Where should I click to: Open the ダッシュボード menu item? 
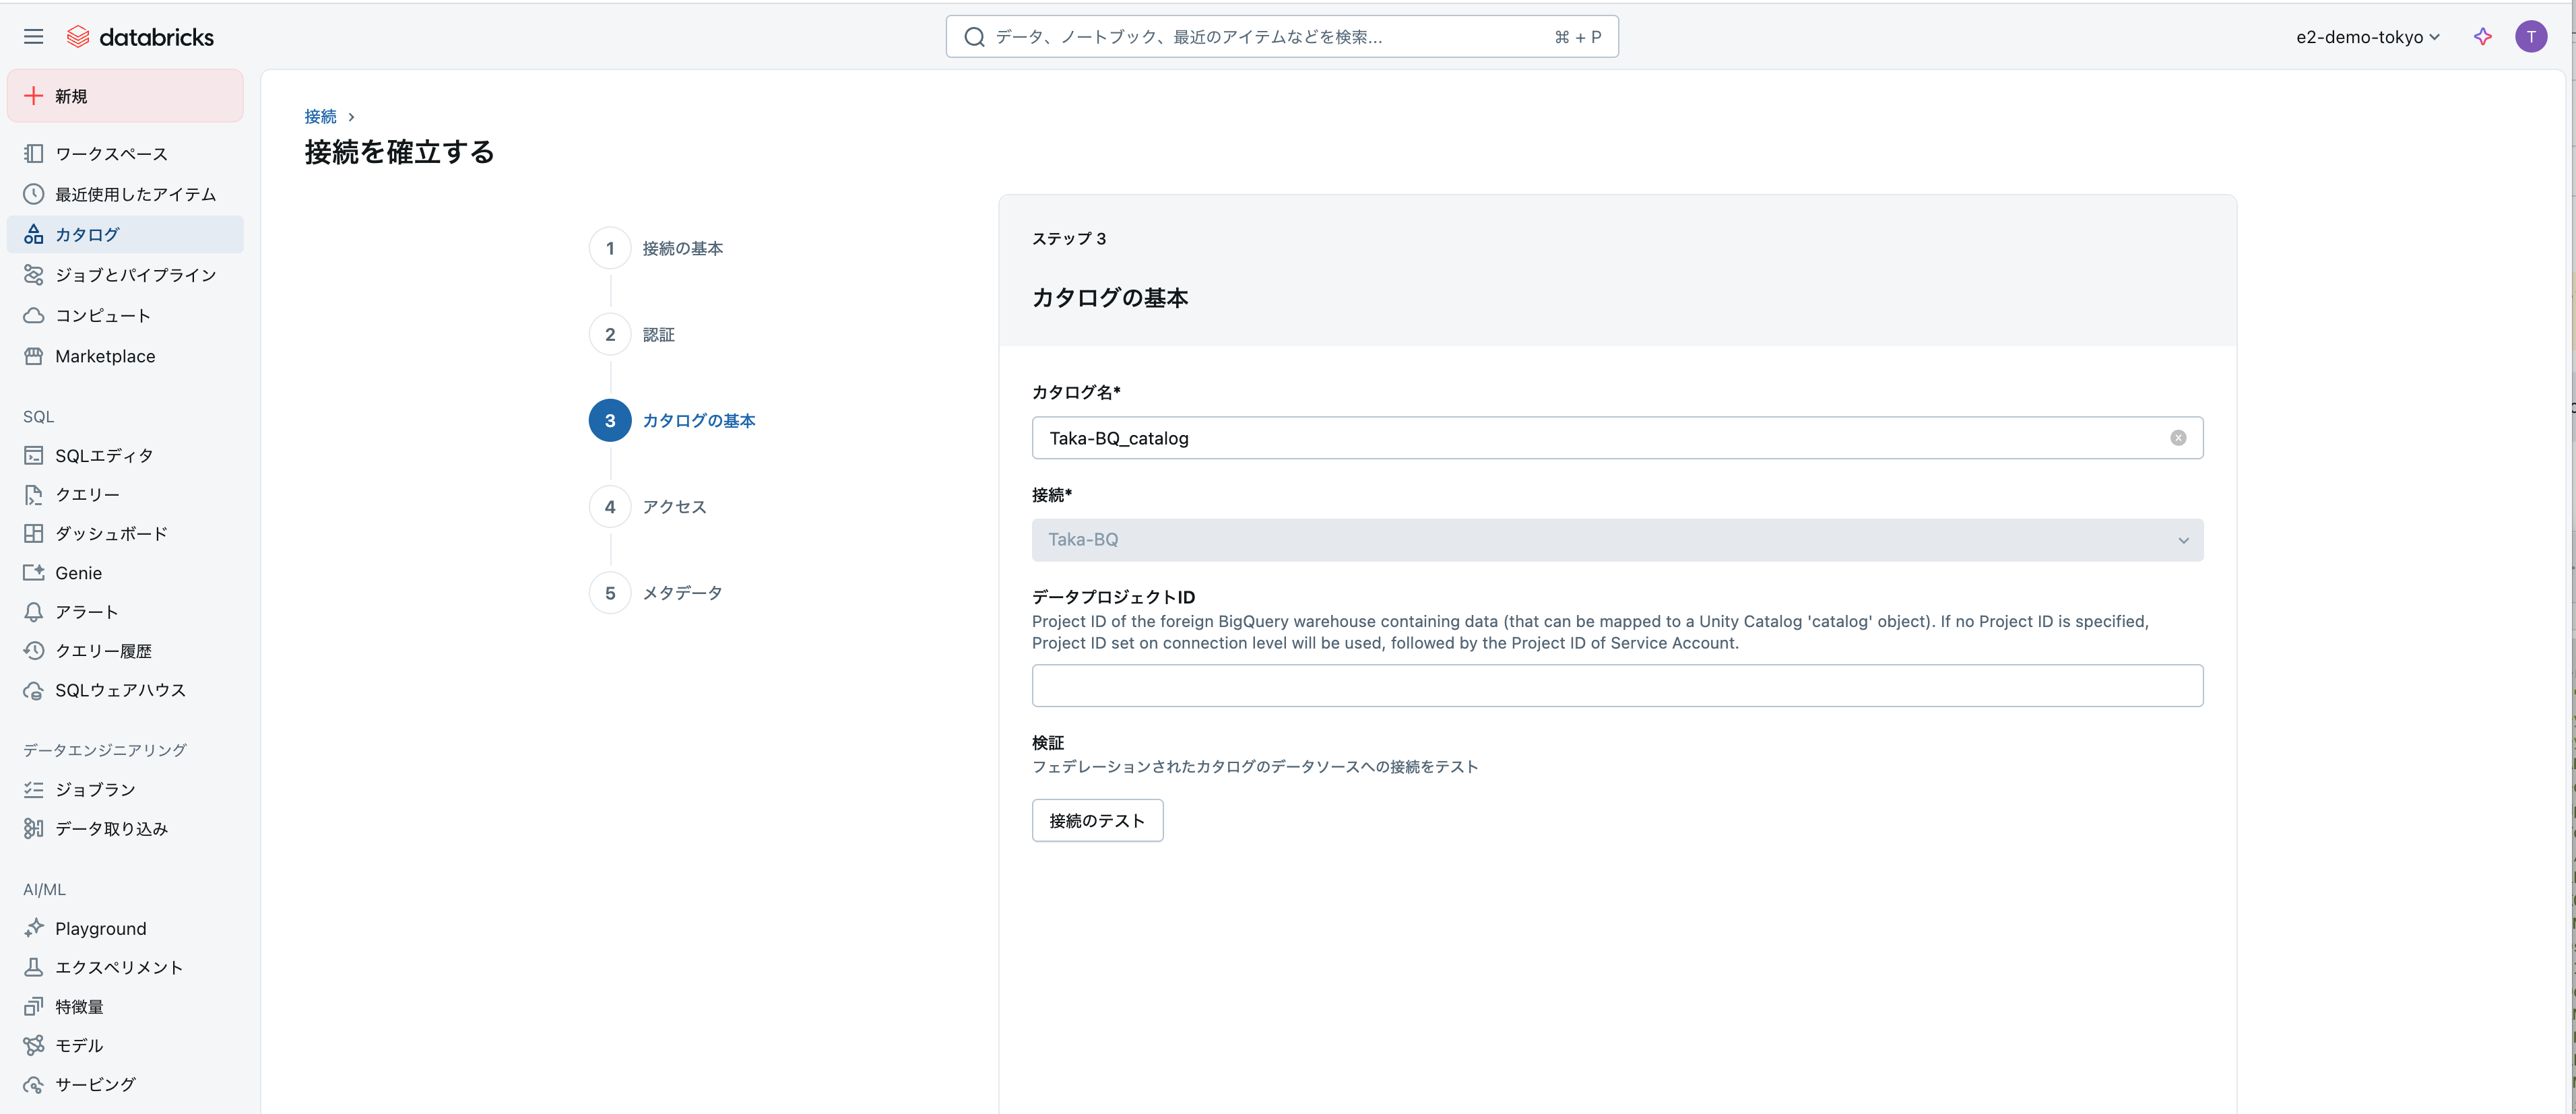point(34,533)
